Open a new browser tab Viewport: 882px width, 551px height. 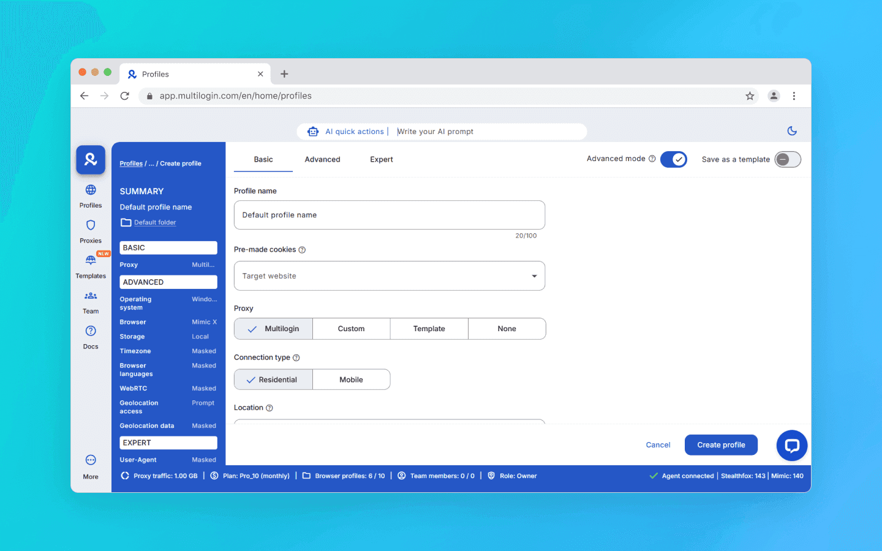(284, 74)
